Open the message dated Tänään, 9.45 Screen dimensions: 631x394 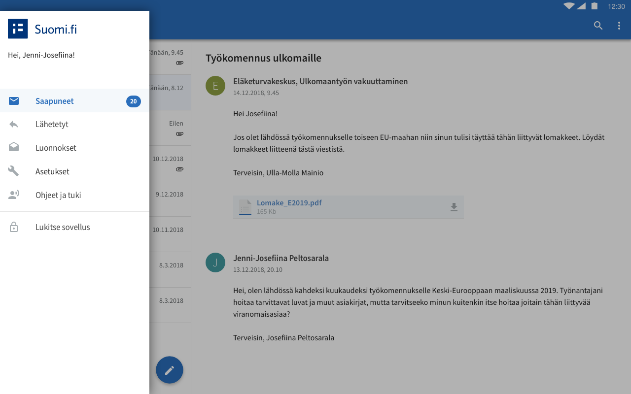(170, 57)
